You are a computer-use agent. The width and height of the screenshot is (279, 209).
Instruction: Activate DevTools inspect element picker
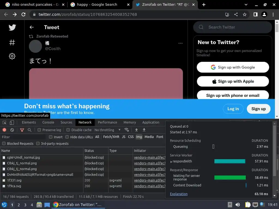[4, 122]
